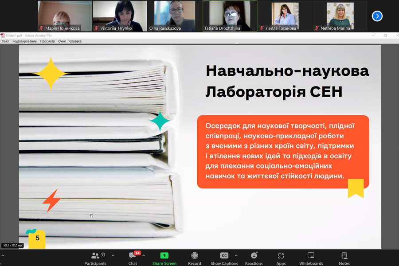This screenshot has width=399, height=266.
Task: Click the muted microphone icon on Viktoriia_Hrynko
Action: pos(96,28)
